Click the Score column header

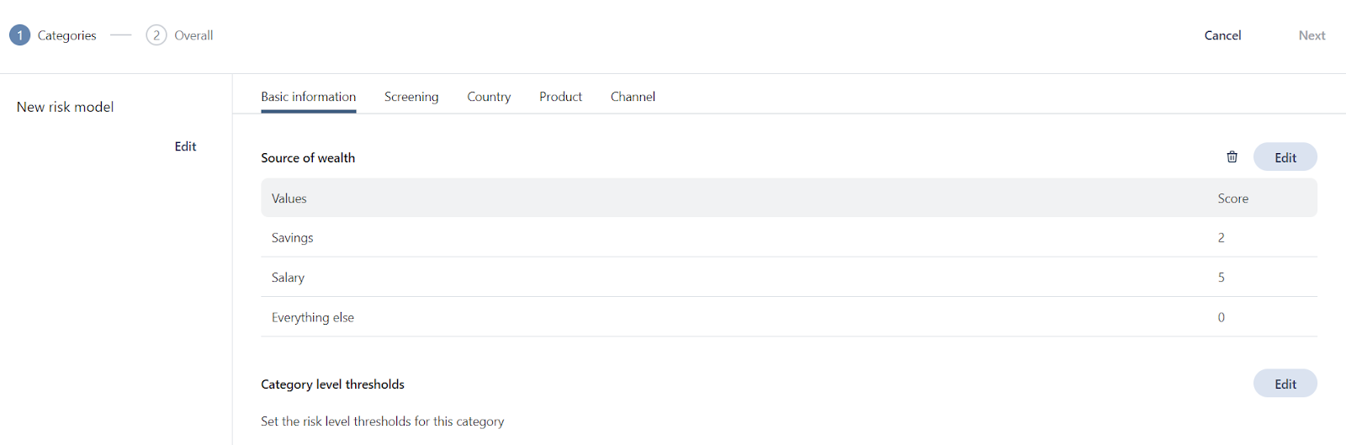click(1232, 199)
